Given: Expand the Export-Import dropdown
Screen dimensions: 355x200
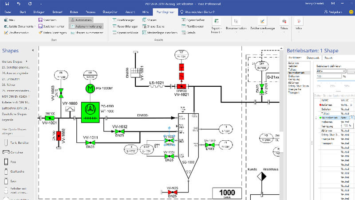Looking at the screenshot, I should coord(217,26).
